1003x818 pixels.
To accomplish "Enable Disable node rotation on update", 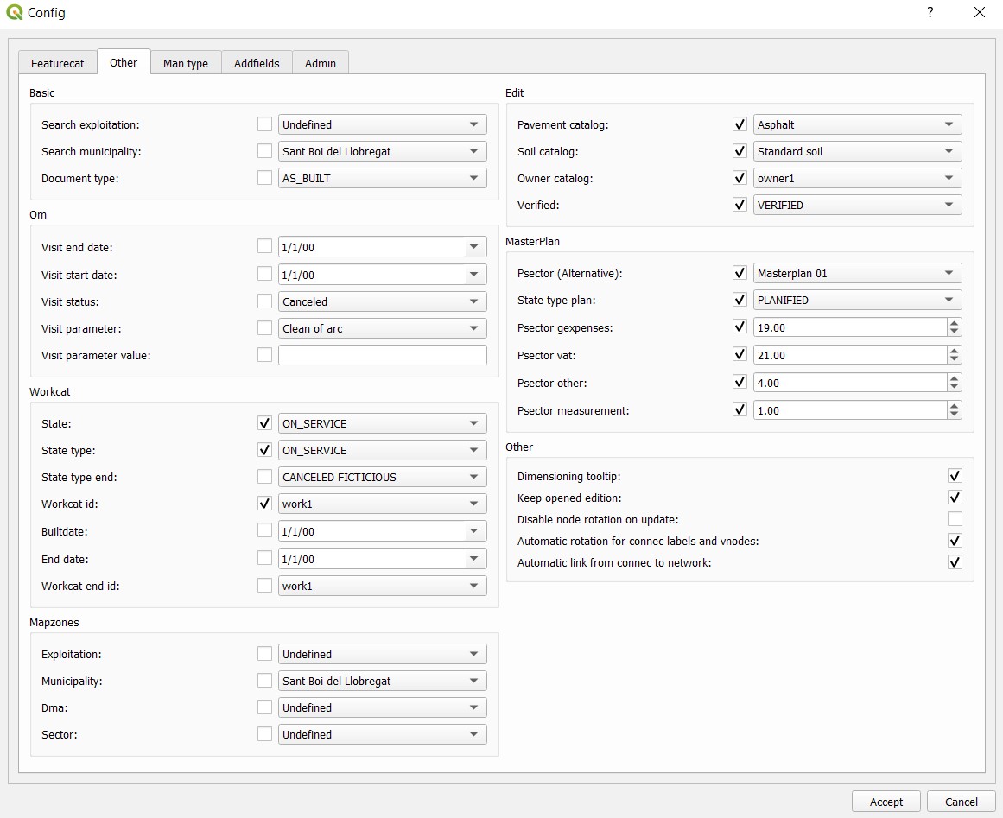I will (x=955, y=519).
